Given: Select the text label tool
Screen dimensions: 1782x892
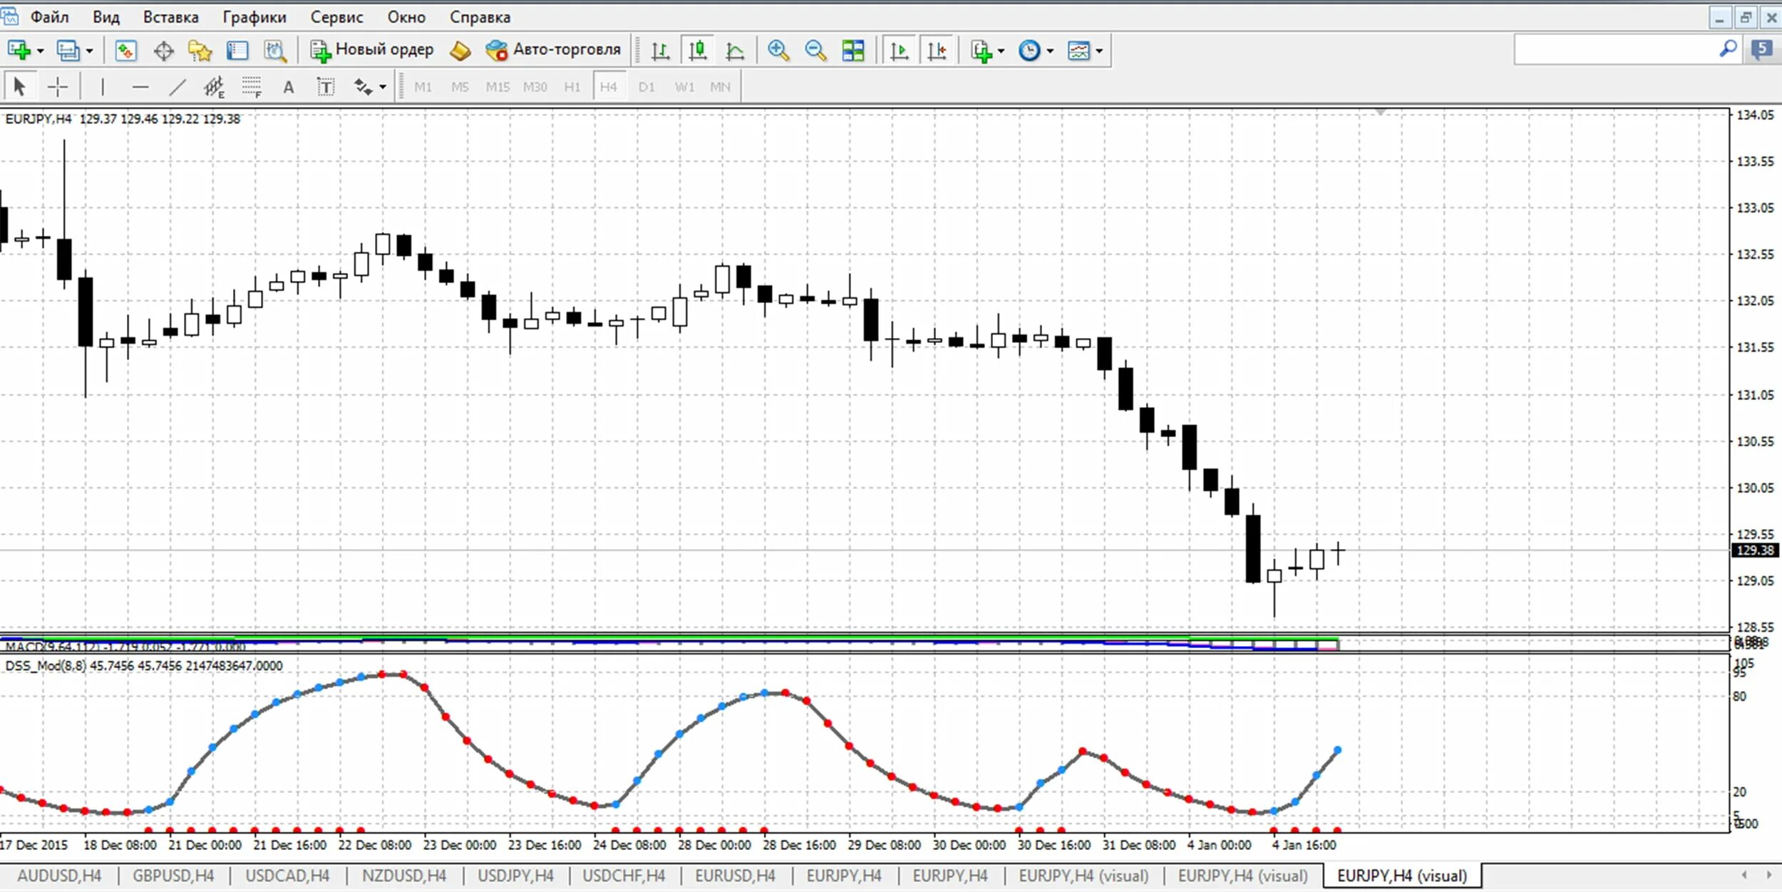Looking at the screenshot, I should (325, 87).
